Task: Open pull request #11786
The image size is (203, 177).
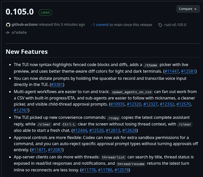Action: [x=105, y=170]
